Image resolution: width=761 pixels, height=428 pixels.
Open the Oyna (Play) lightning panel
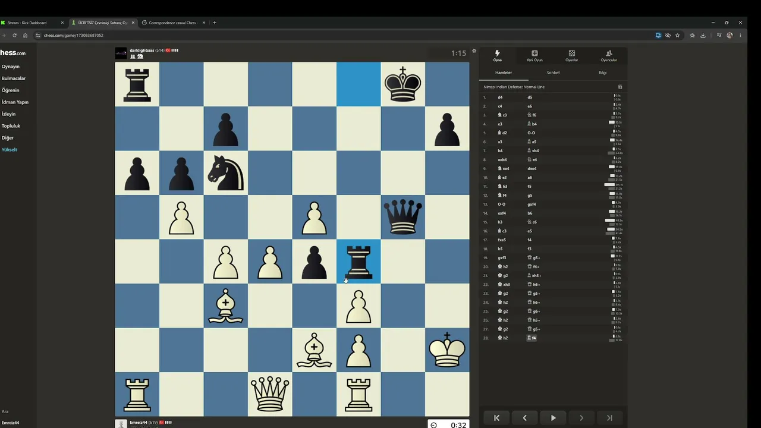pyautogui.click(x=497, y=56)
